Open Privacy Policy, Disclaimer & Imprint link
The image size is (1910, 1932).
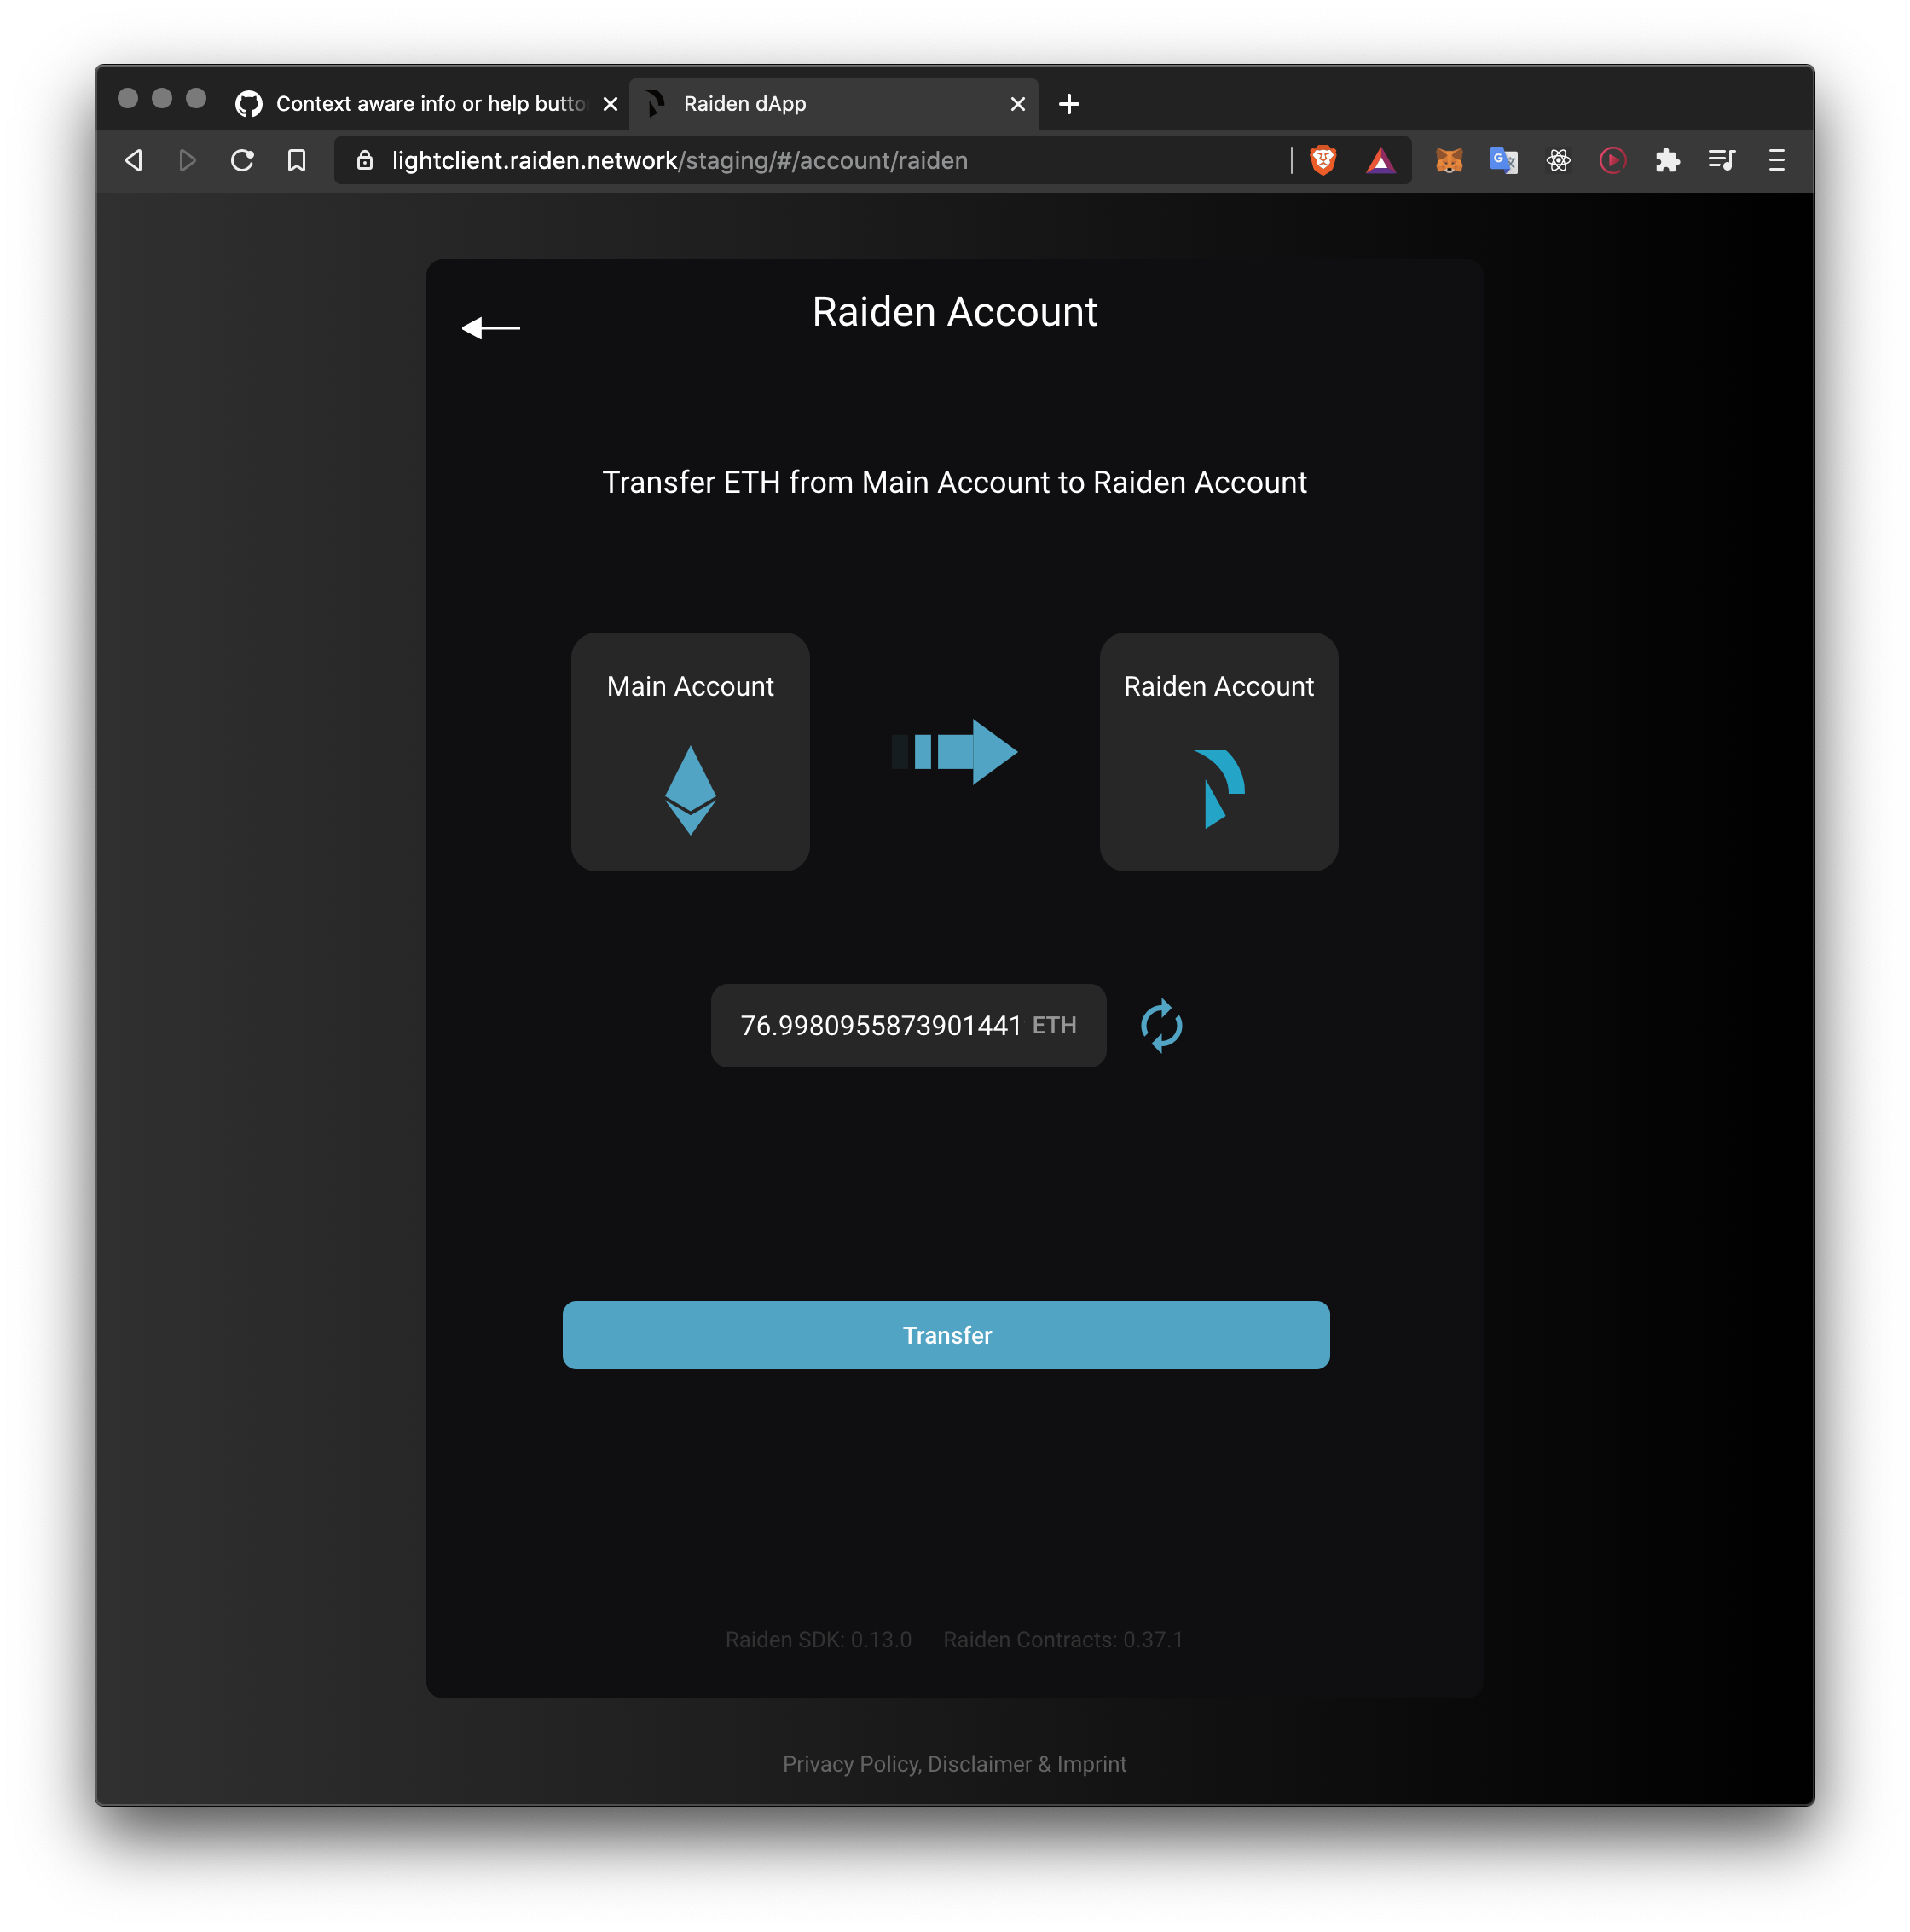[954, 1764]
